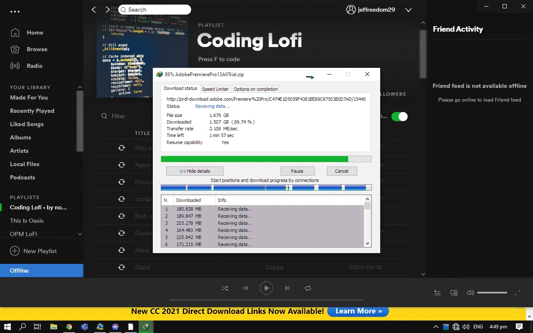Click the sync icon on the scorpi track
The width and height of the screenshot is (533, 333).
(122, 199)
